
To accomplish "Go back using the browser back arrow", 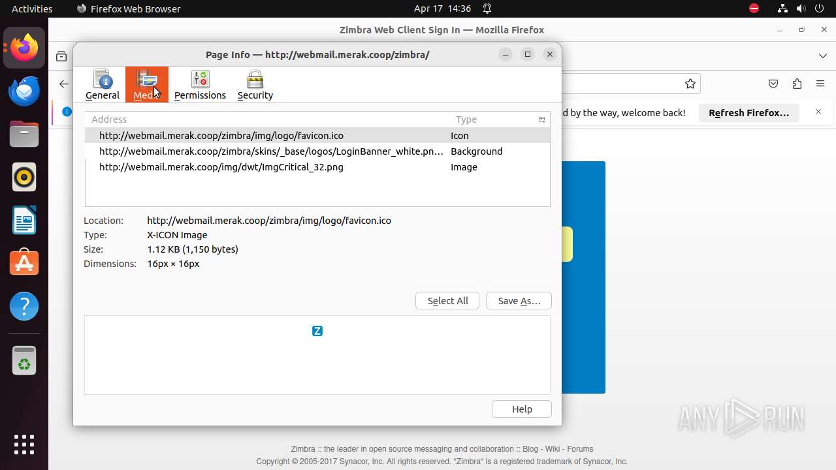I will point(63,84).
